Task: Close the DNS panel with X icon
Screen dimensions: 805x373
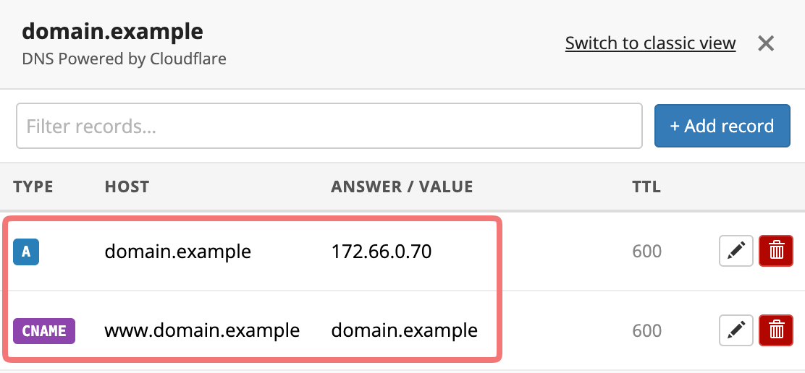Action: 765,43
